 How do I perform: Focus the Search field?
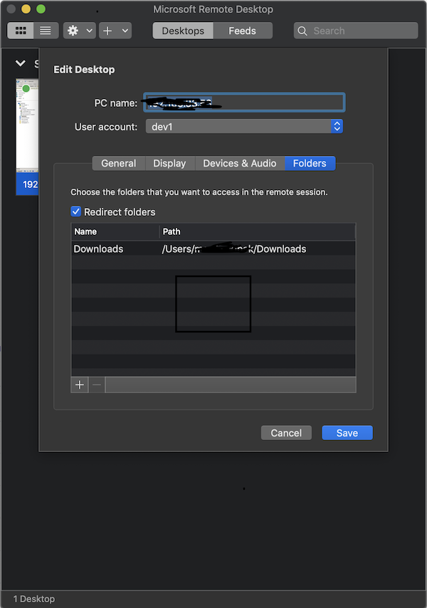(x=356, y=31)
